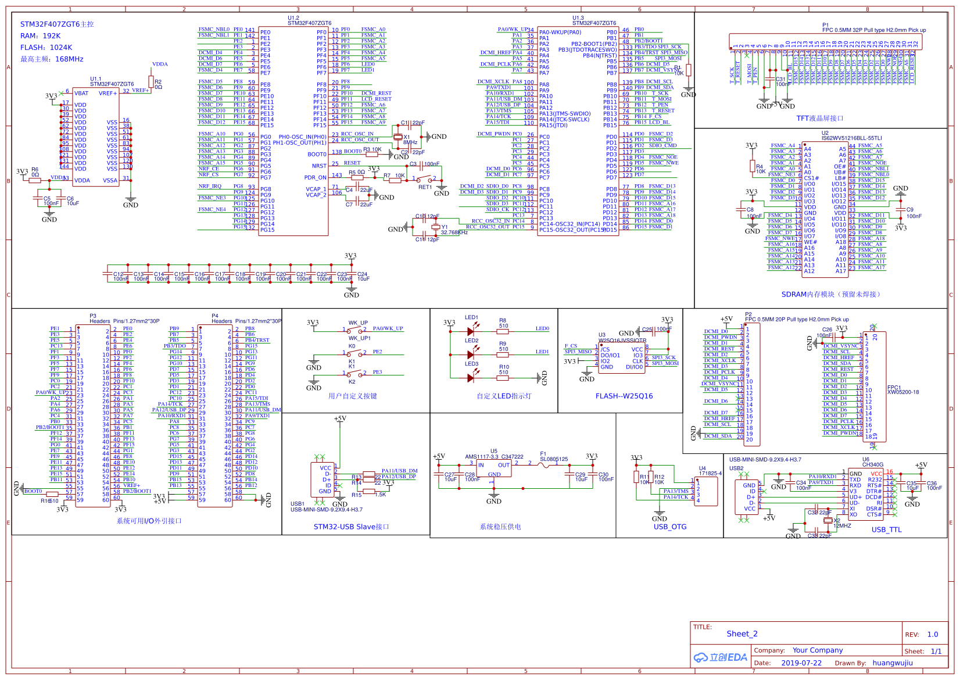
Task: Click the 'U6' designator above CH340G
Action: point(866,459)
